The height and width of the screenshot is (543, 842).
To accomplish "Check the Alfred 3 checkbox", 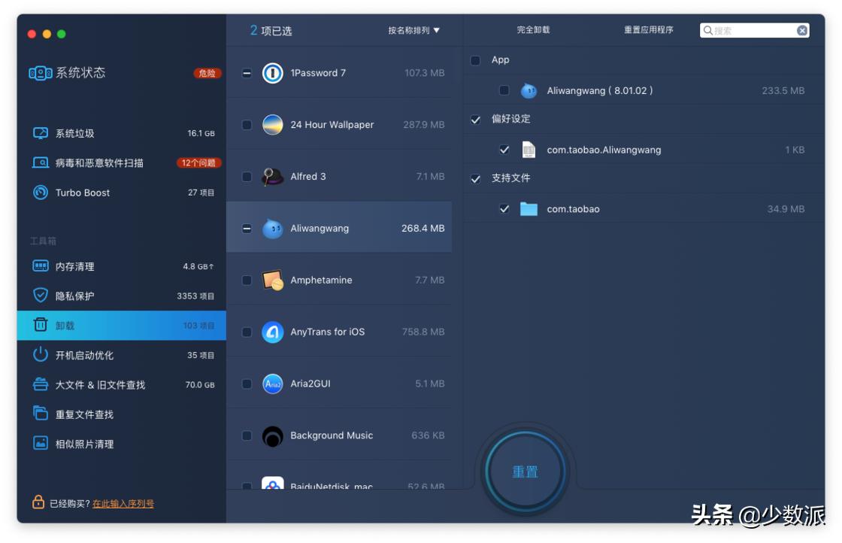I will [x=247, y=176].
